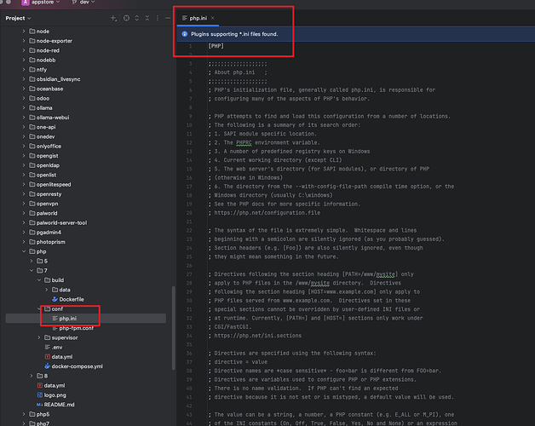Collapse the php folder

click(24, 251)
